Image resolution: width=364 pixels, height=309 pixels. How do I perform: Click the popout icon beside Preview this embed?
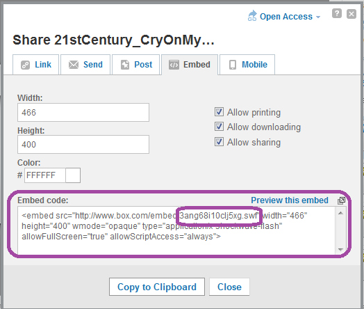tap(341, 200)
